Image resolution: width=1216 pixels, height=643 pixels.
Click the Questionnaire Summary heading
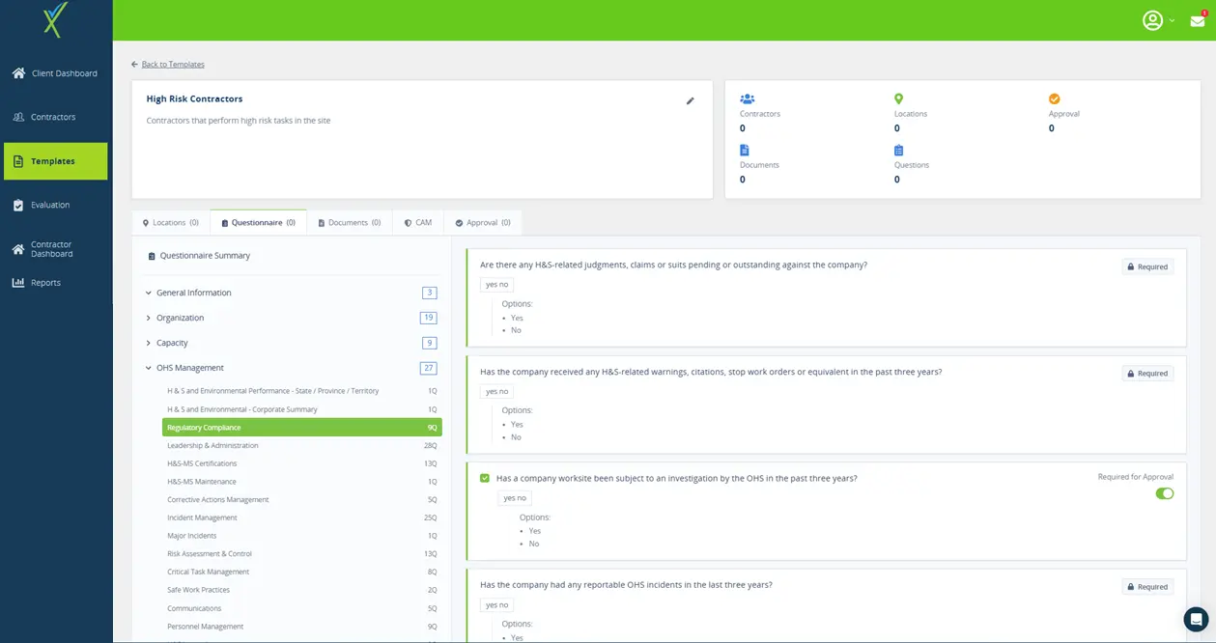tap(205, 256)
